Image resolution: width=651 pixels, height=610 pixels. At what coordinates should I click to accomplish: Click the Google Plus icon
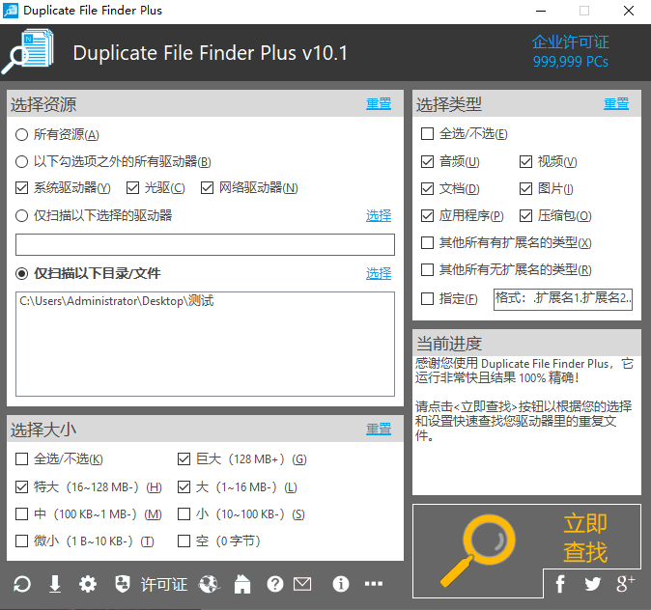pyautogui.click(x=625, y=584)
